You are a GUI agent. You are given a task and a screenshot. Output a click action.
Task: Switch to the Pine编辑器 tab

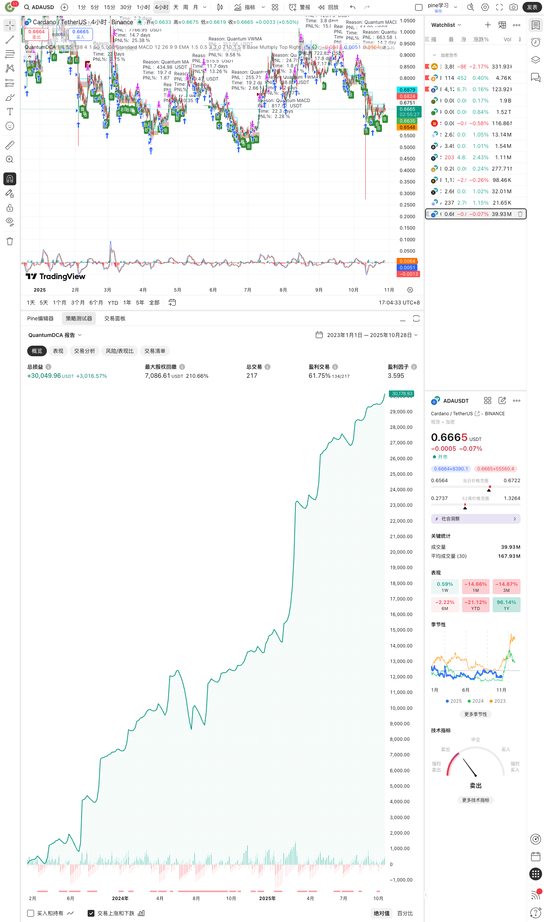tap(40, 318)
